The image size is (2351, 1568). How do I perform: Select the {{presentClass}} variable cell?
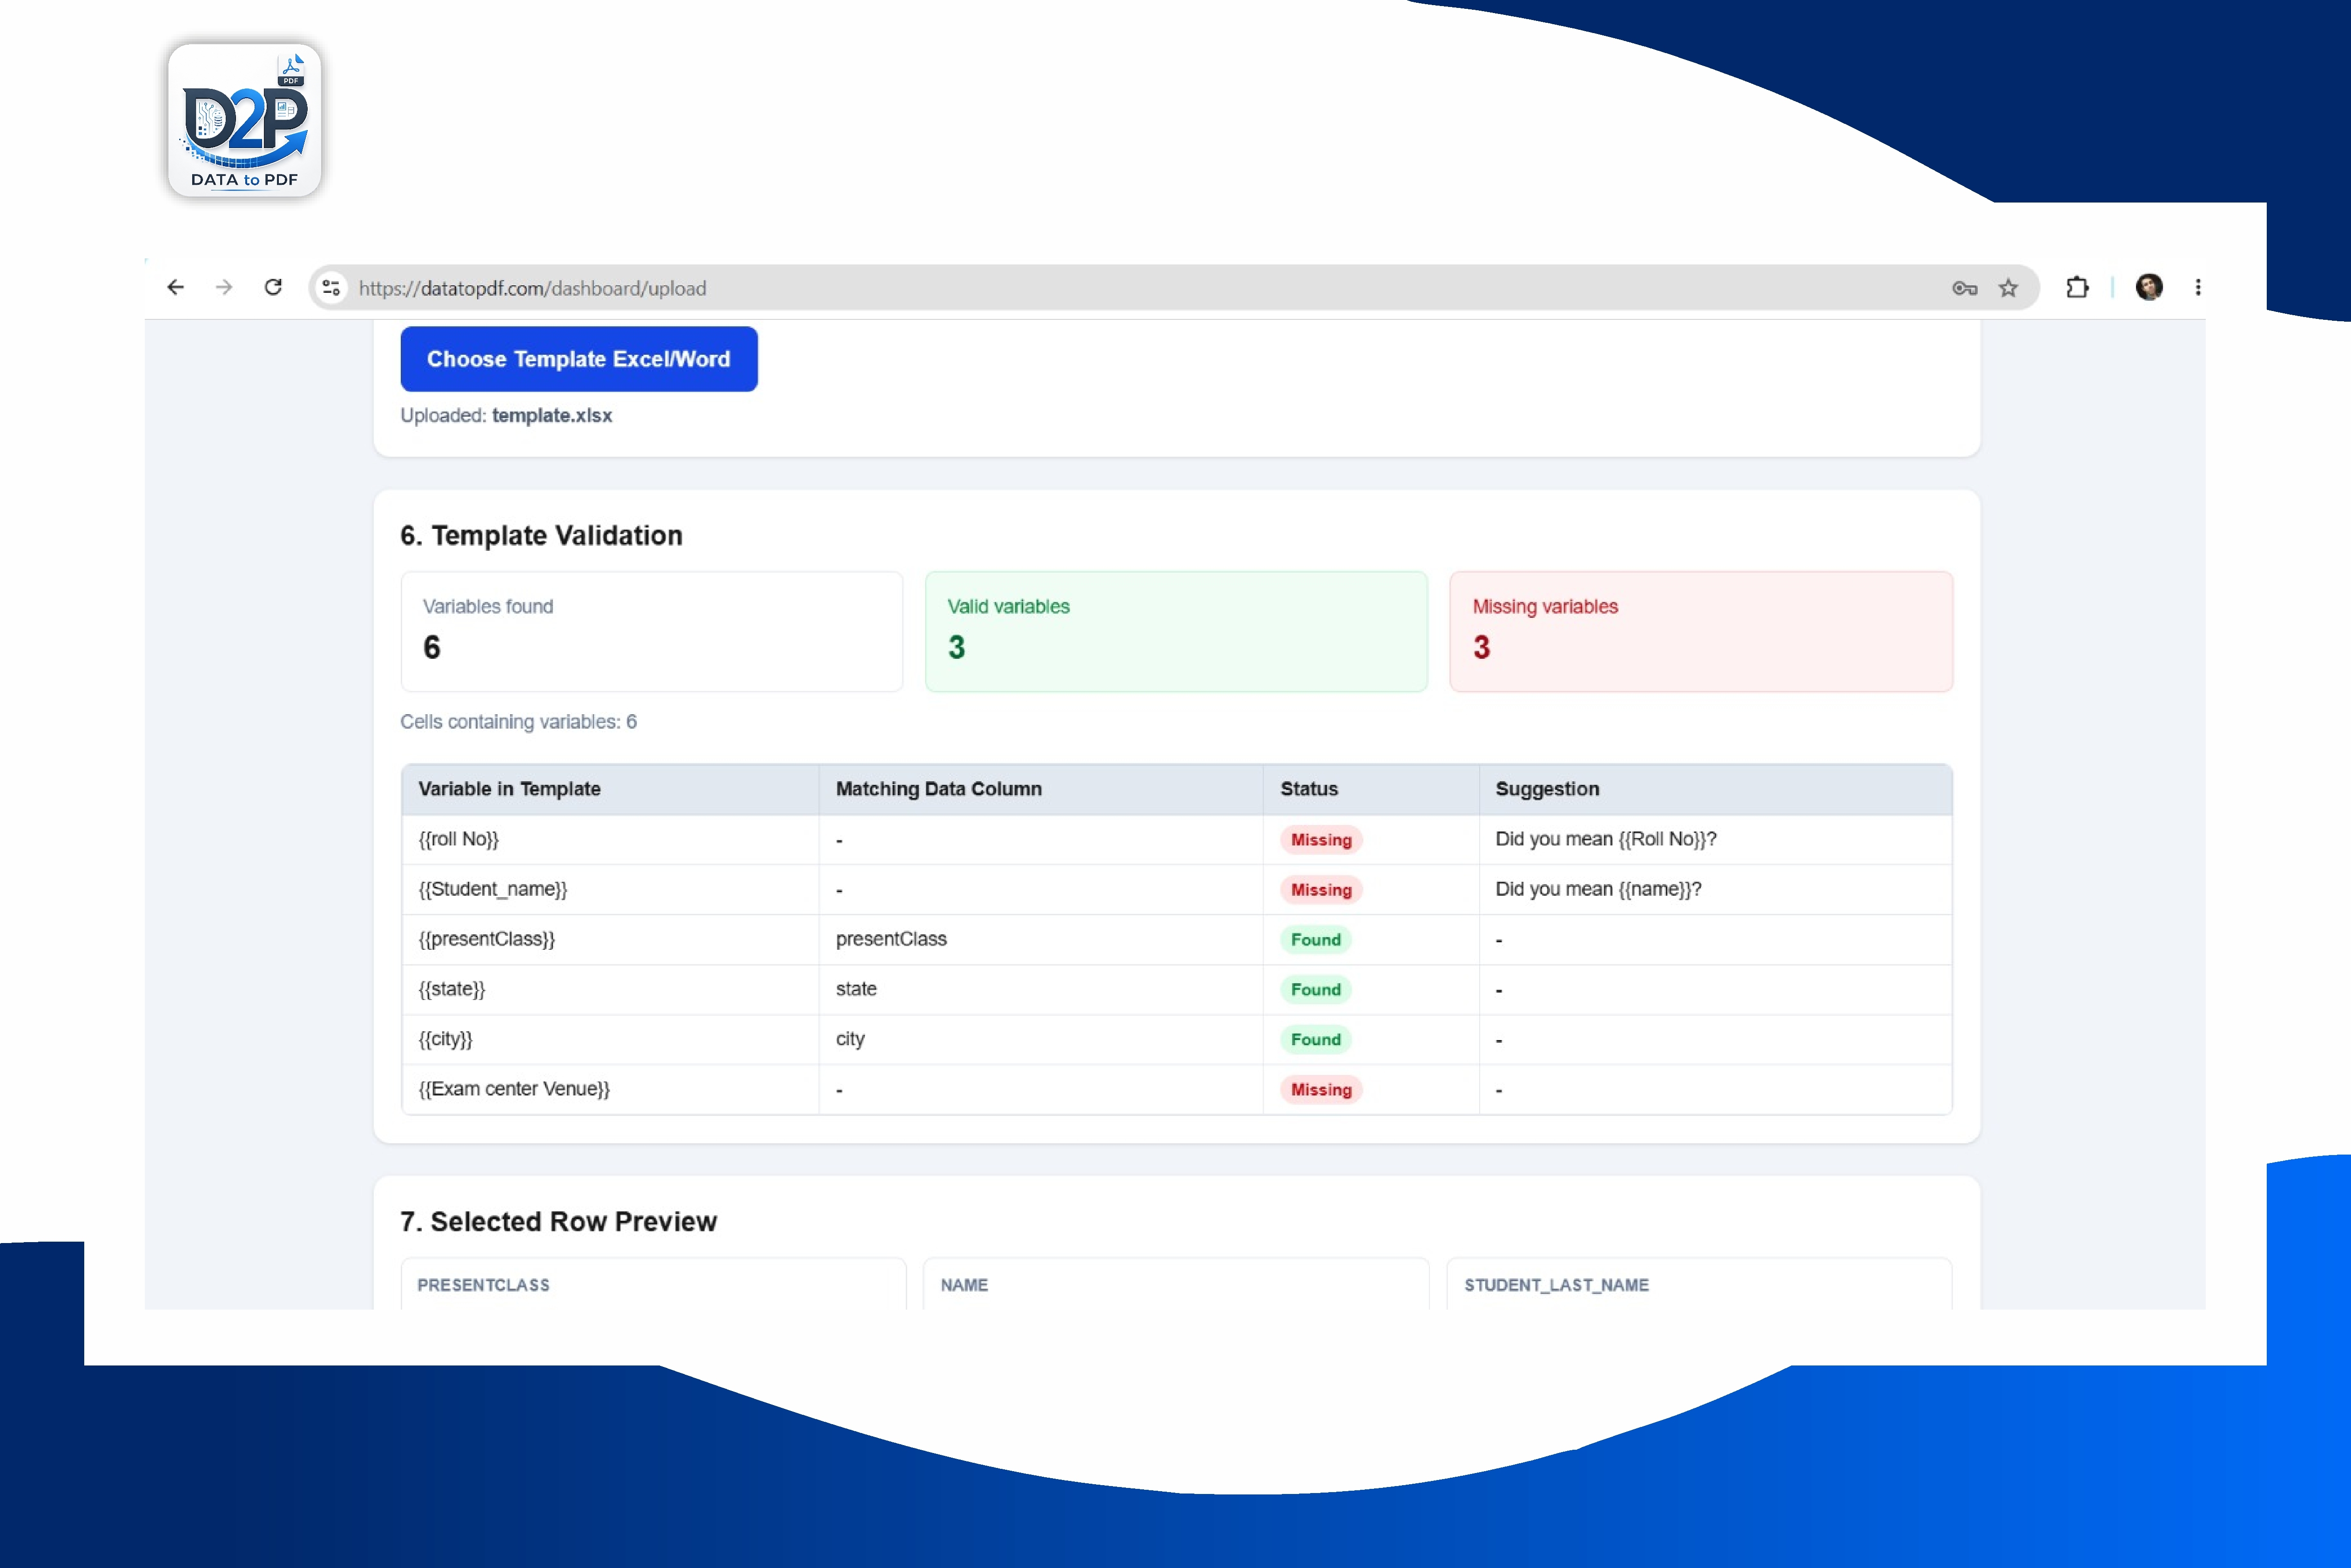[x=611, y=940]
